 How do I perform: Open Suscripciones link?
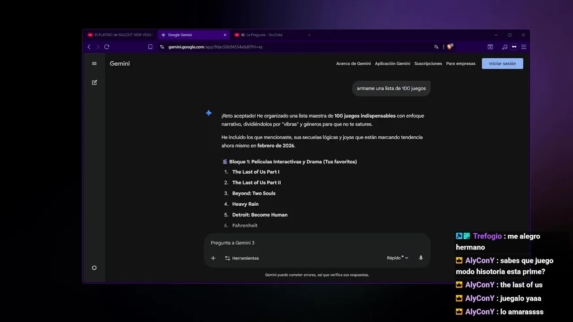pyautogui.click(x=428, y=64)
